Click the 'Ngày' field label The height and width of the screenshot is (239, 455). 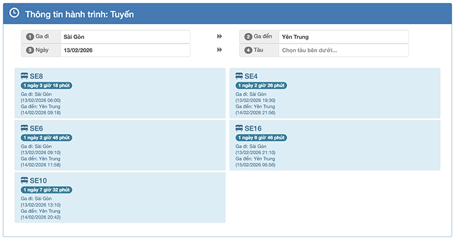point(42,50)
